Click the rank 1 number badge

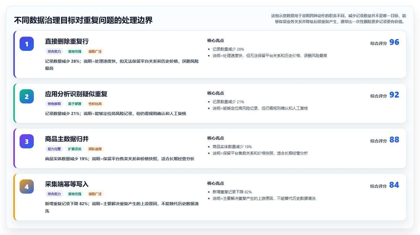click(27, 44)
